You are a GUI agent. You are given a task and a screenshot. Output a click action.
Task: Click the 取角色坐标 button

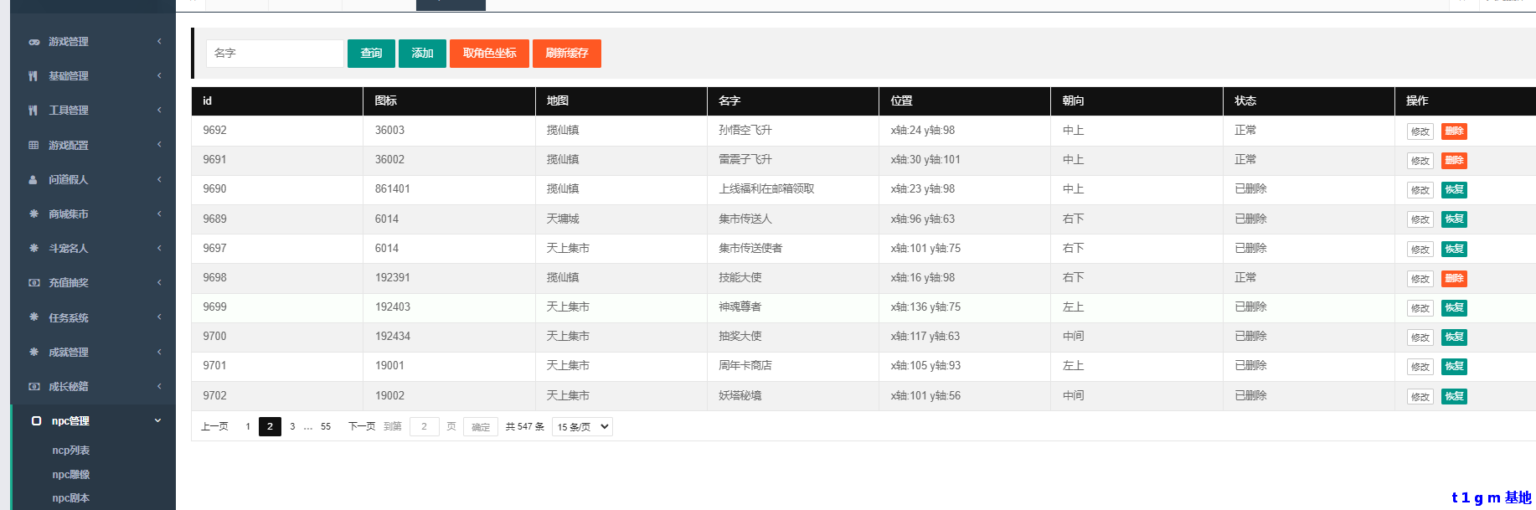pos(489,54)
